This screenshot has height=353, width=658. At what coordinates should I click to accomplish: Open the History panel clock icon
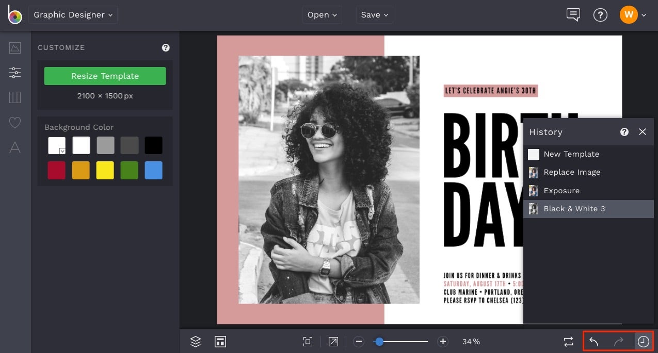coord(643,341)
